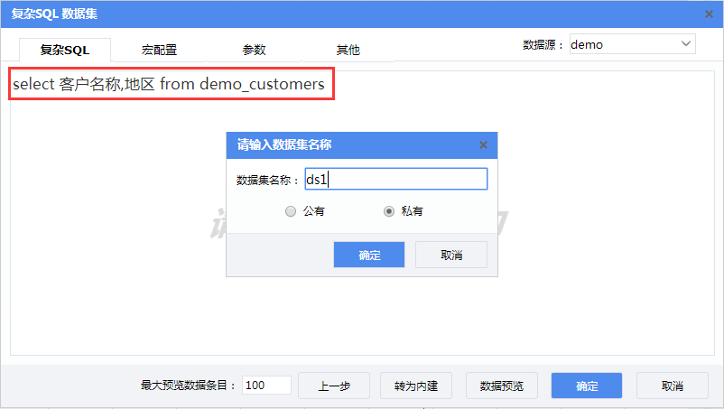Click the 请输入数据集名称 dialog title bar
The image size is (724, 409).
click(343, 144)
